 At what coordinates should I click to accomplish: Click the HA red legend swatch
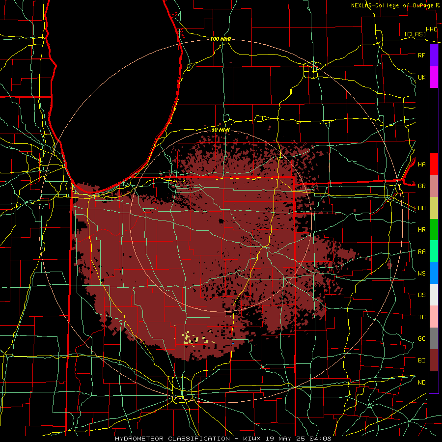[x=434, y=164]
